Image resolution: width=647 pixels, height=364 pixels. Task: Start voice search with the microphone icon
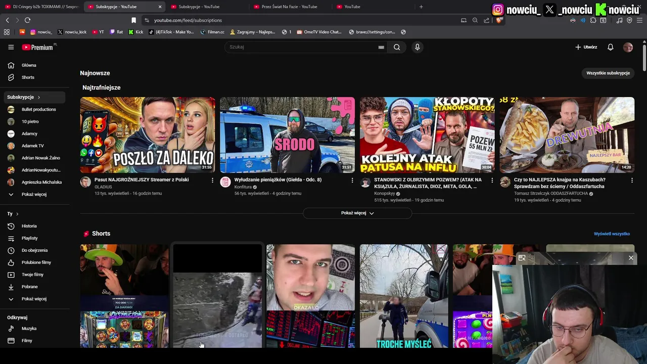(417, 47)
